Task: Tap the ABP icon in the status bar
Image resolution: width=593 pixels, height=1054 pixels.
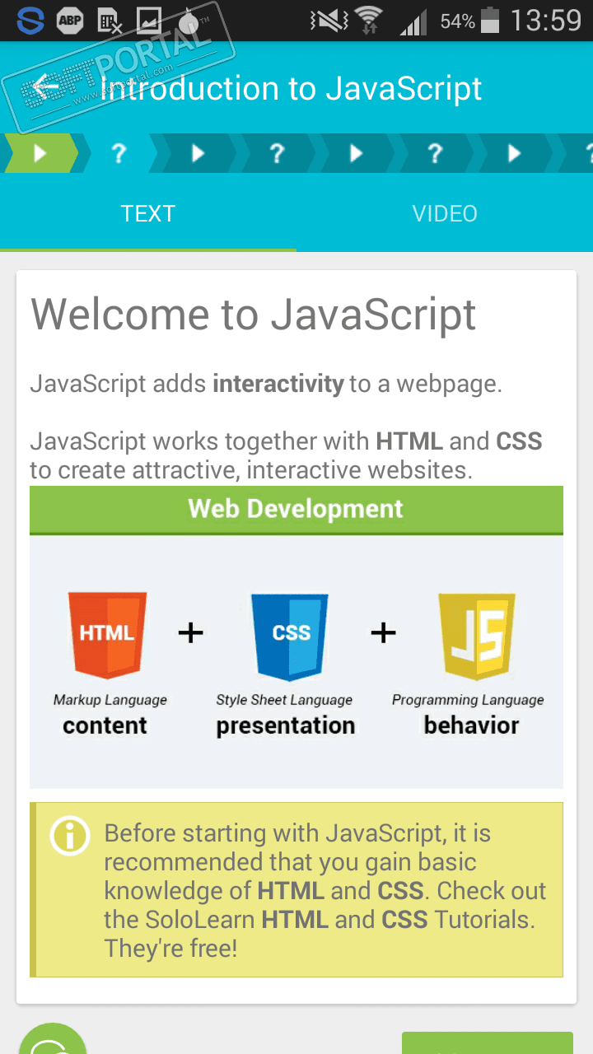Action: (70, 21)
